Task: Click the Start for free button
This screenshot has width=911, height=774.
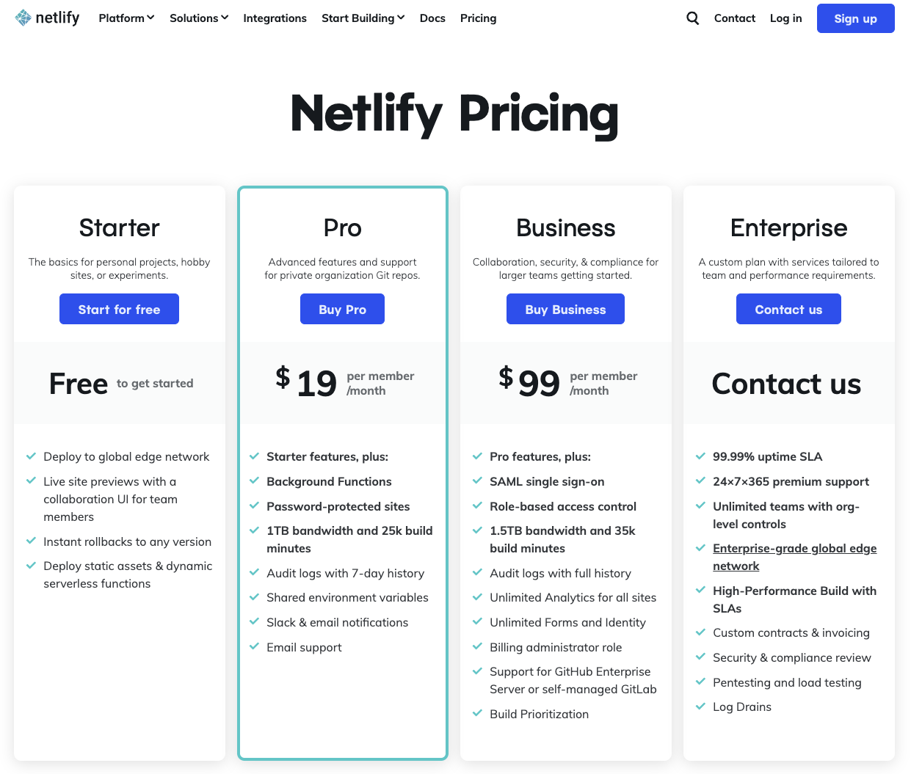Action: tap(119, 310)
